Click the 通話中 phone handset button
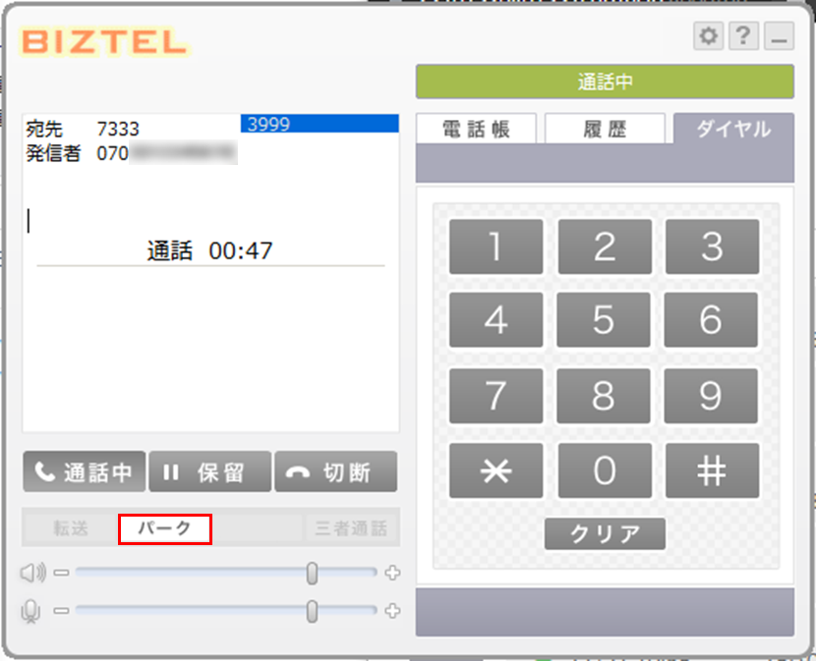 pos(84,471)
